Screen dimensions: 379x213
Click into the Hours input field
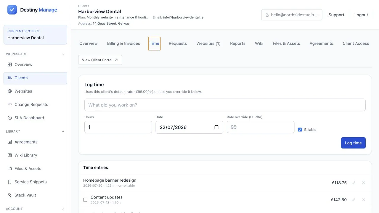[x=118, y=127]
